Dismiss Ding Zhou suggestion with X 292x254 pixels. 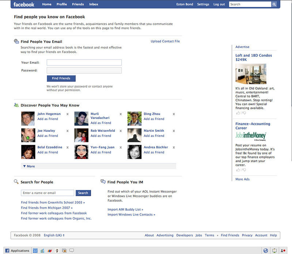coord(174,114)
